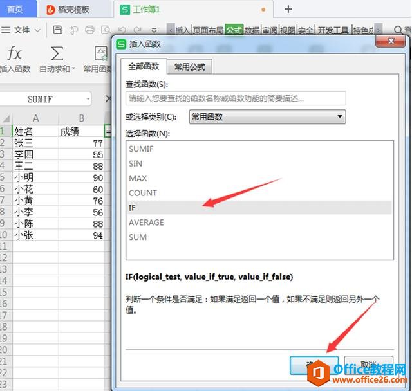The image size is (412, 391).
Task: Click score cell with value 77
Action: 82,143
